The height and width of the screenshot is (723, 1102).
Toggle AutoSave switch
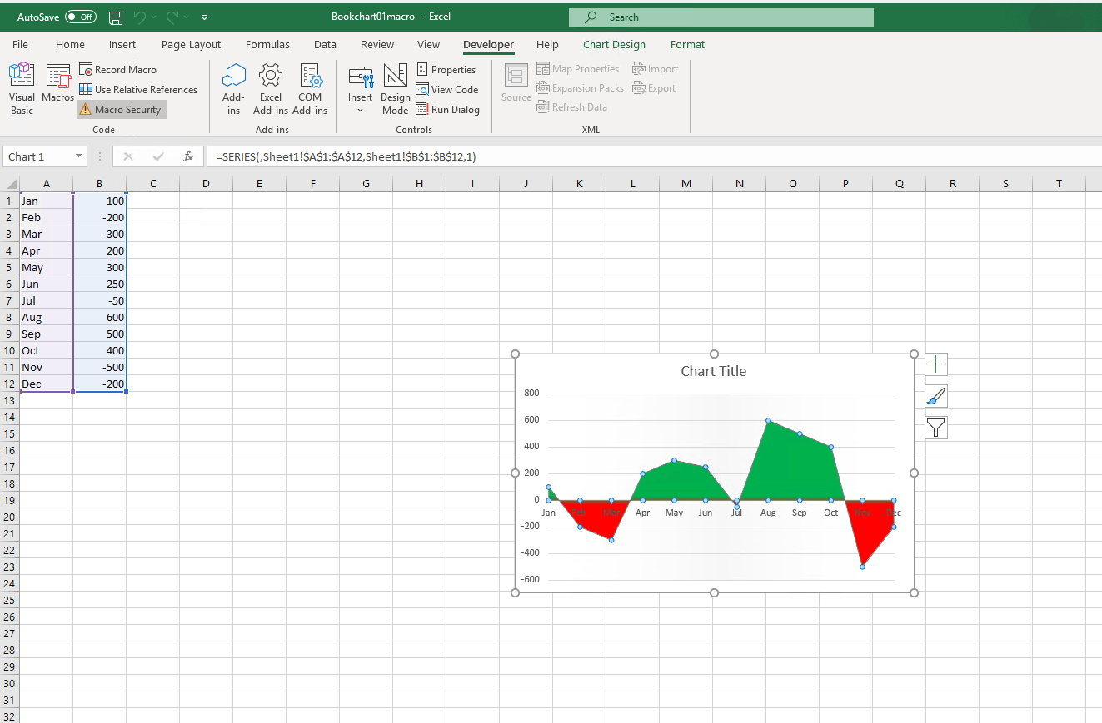81,17
